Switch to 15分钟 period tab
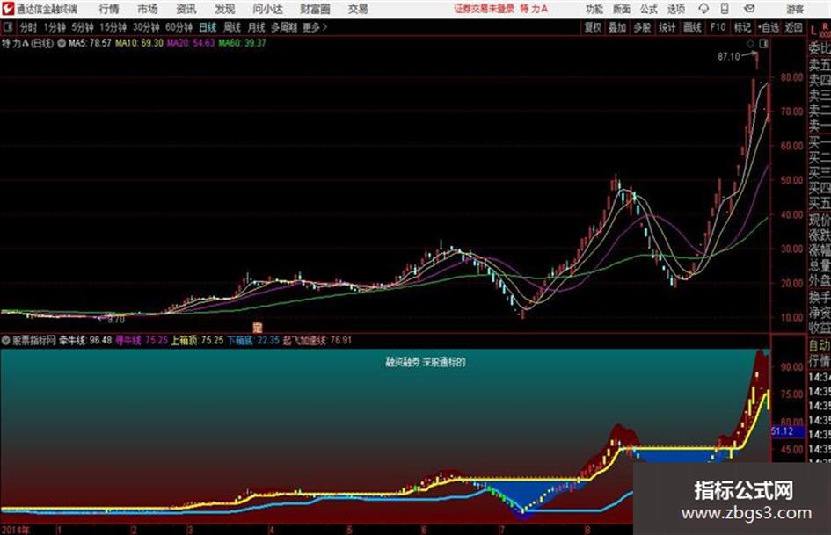The image size is (831, 535). (113, 27)
